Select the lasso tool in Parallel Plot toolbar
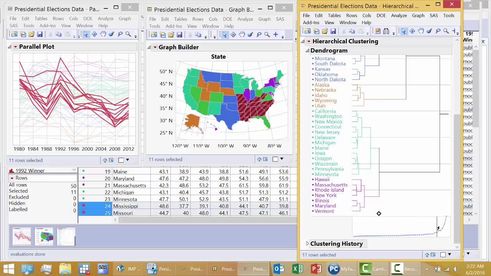 pyautogui.click(x=120, y=34)
